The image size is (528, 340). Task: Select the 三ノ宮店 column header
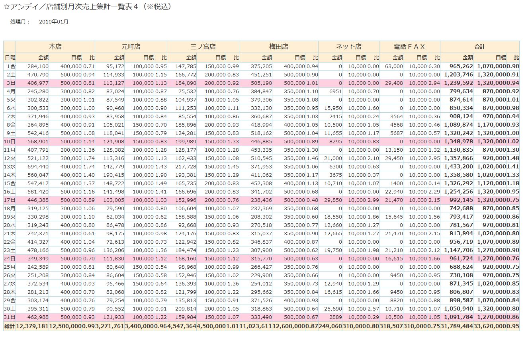click(x=203, y=47)
